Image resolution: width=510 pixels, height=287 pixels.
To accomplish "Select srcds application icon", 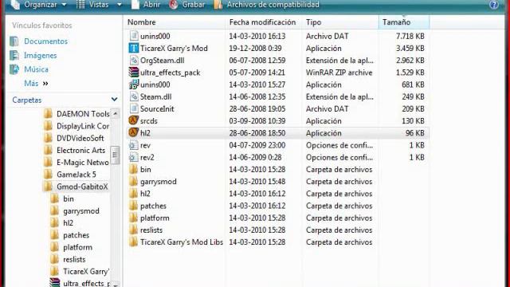I will click(133, 120).
